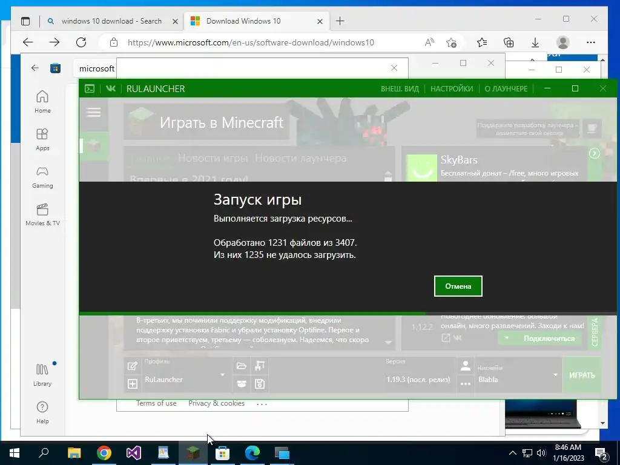
Task: Open Google Chrome from the taskbar
Action: tap(104, 453)
